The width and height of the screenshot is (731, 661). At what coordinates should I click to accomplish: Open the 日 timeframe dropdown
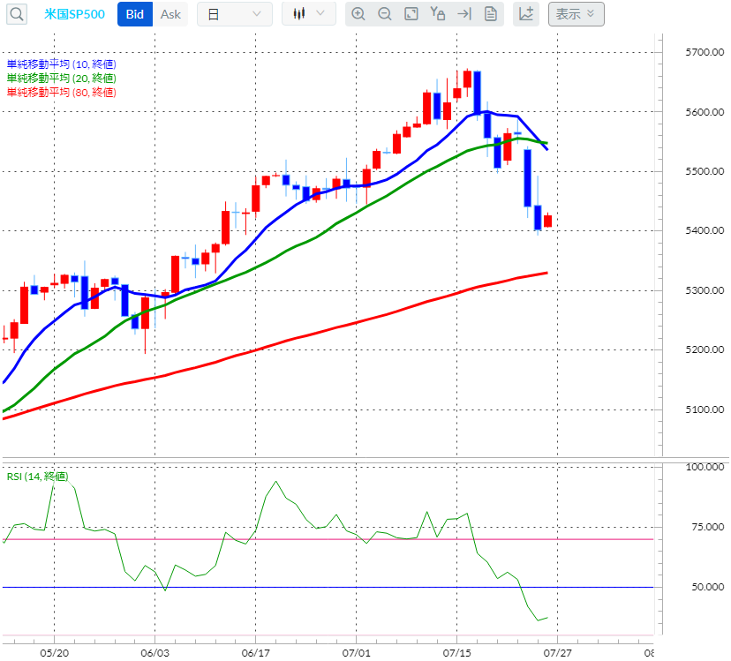tap(235, 14)
